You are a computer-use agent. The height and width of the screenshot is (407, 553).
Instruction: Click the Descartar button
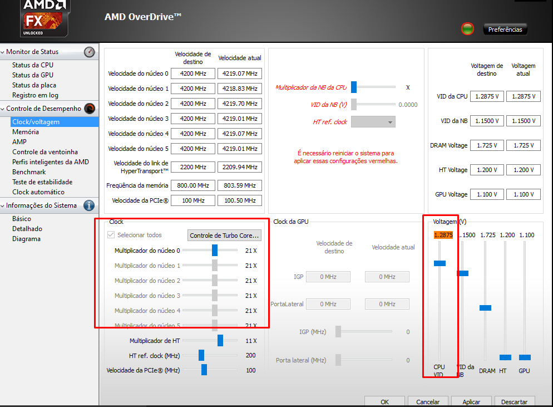coord(515,401)
